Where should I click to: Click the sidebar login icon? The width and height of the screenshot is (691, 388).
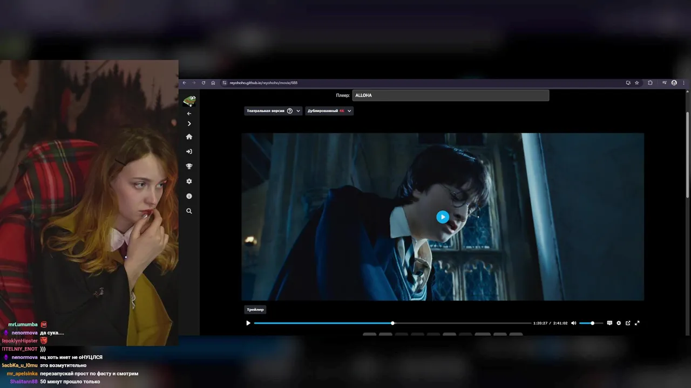coord(189,151)
